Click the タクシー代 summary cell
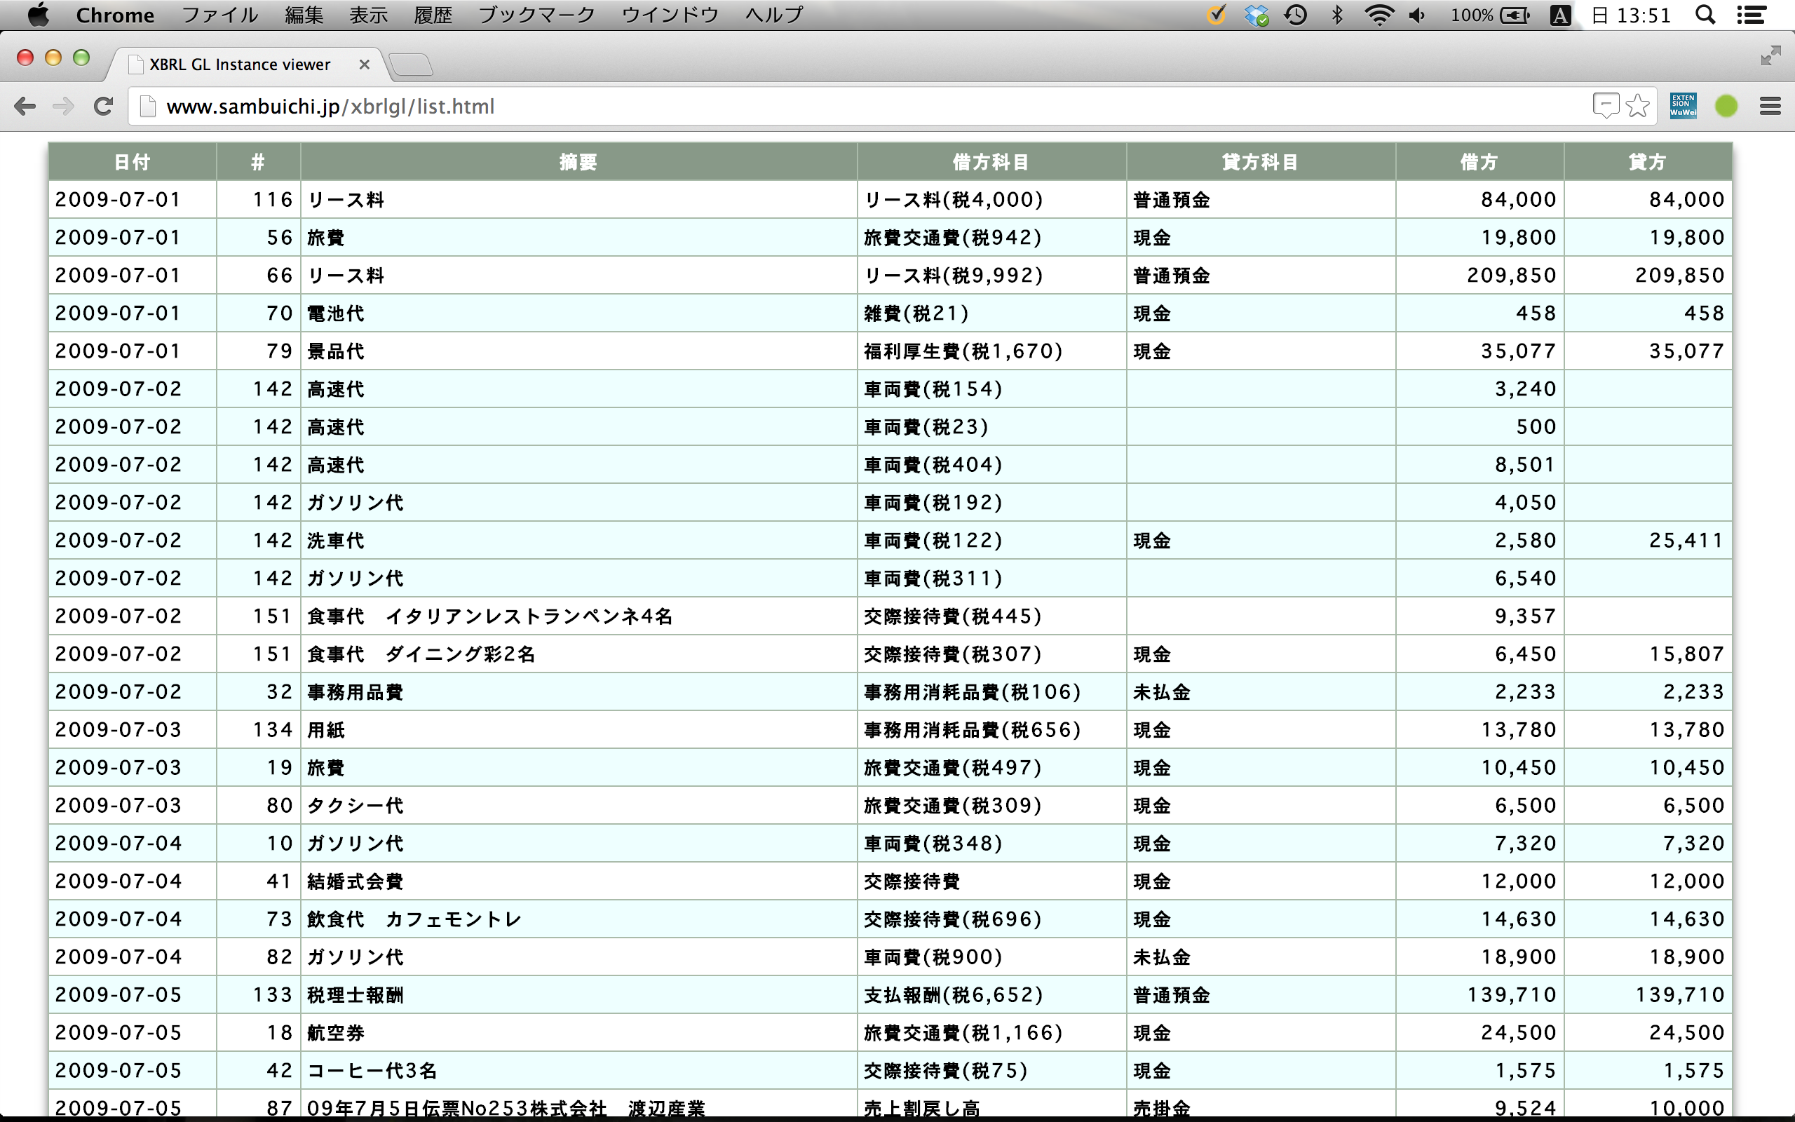The image size is (1795, 1122). [578, 805]
